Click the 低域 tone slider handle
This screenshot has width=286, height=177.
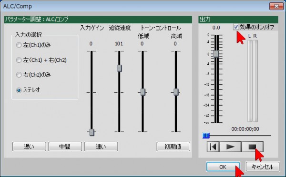tap(143, 92)
